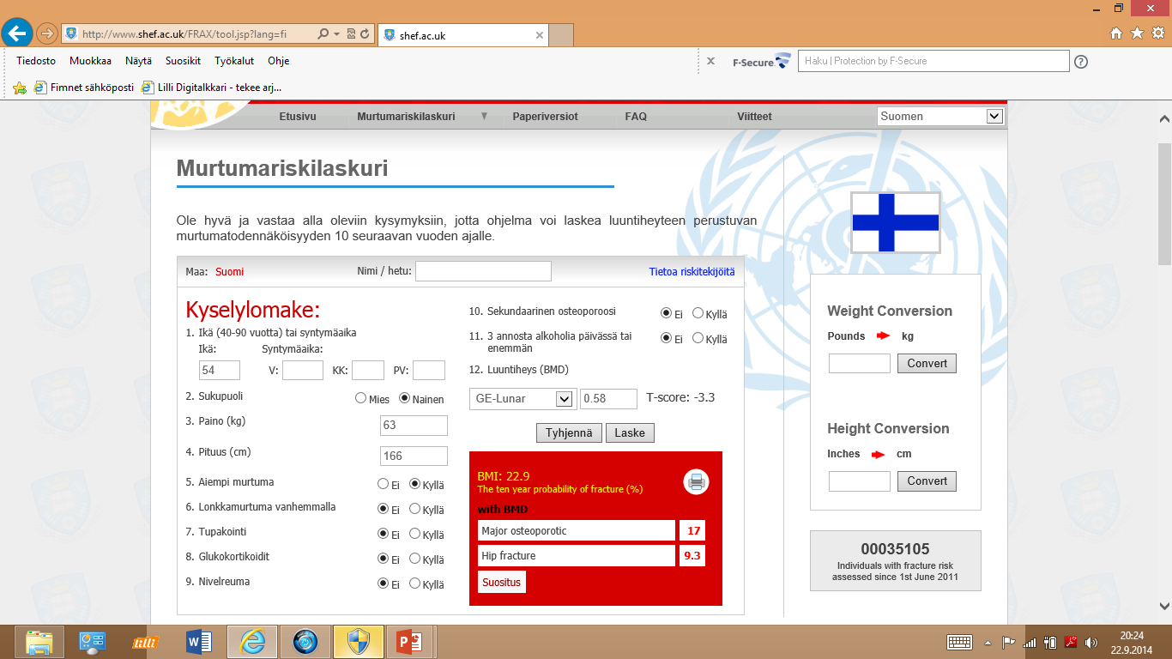This screenshot has width=1172, height=659.
Task: Open Lilli Digitalkkari bookmark
Action: click(x=211, y=87)
